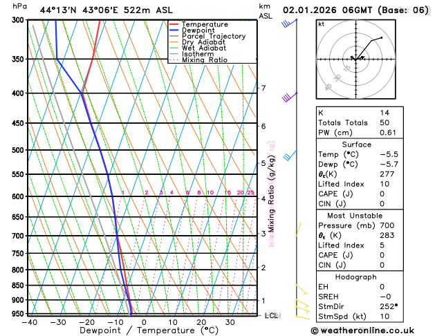Select the Parcel Trajectory legend entry
The height and width of the screenshot is (336, 435).
click(207, 37)
